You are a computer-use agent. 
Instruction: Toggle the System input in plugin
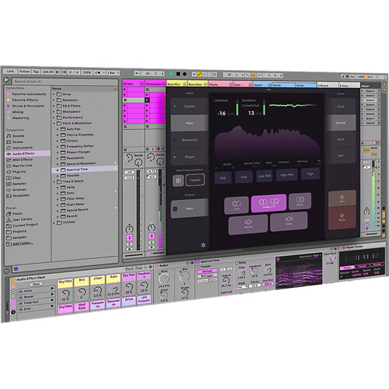tap(189, 107)
